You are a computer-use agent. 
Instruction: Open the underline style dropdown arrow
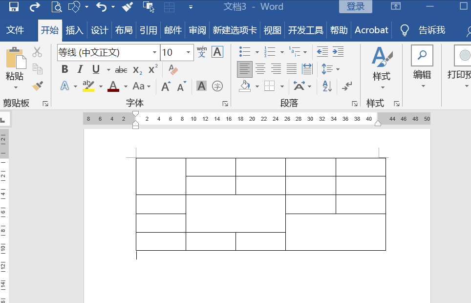click(x=108, y=70)
